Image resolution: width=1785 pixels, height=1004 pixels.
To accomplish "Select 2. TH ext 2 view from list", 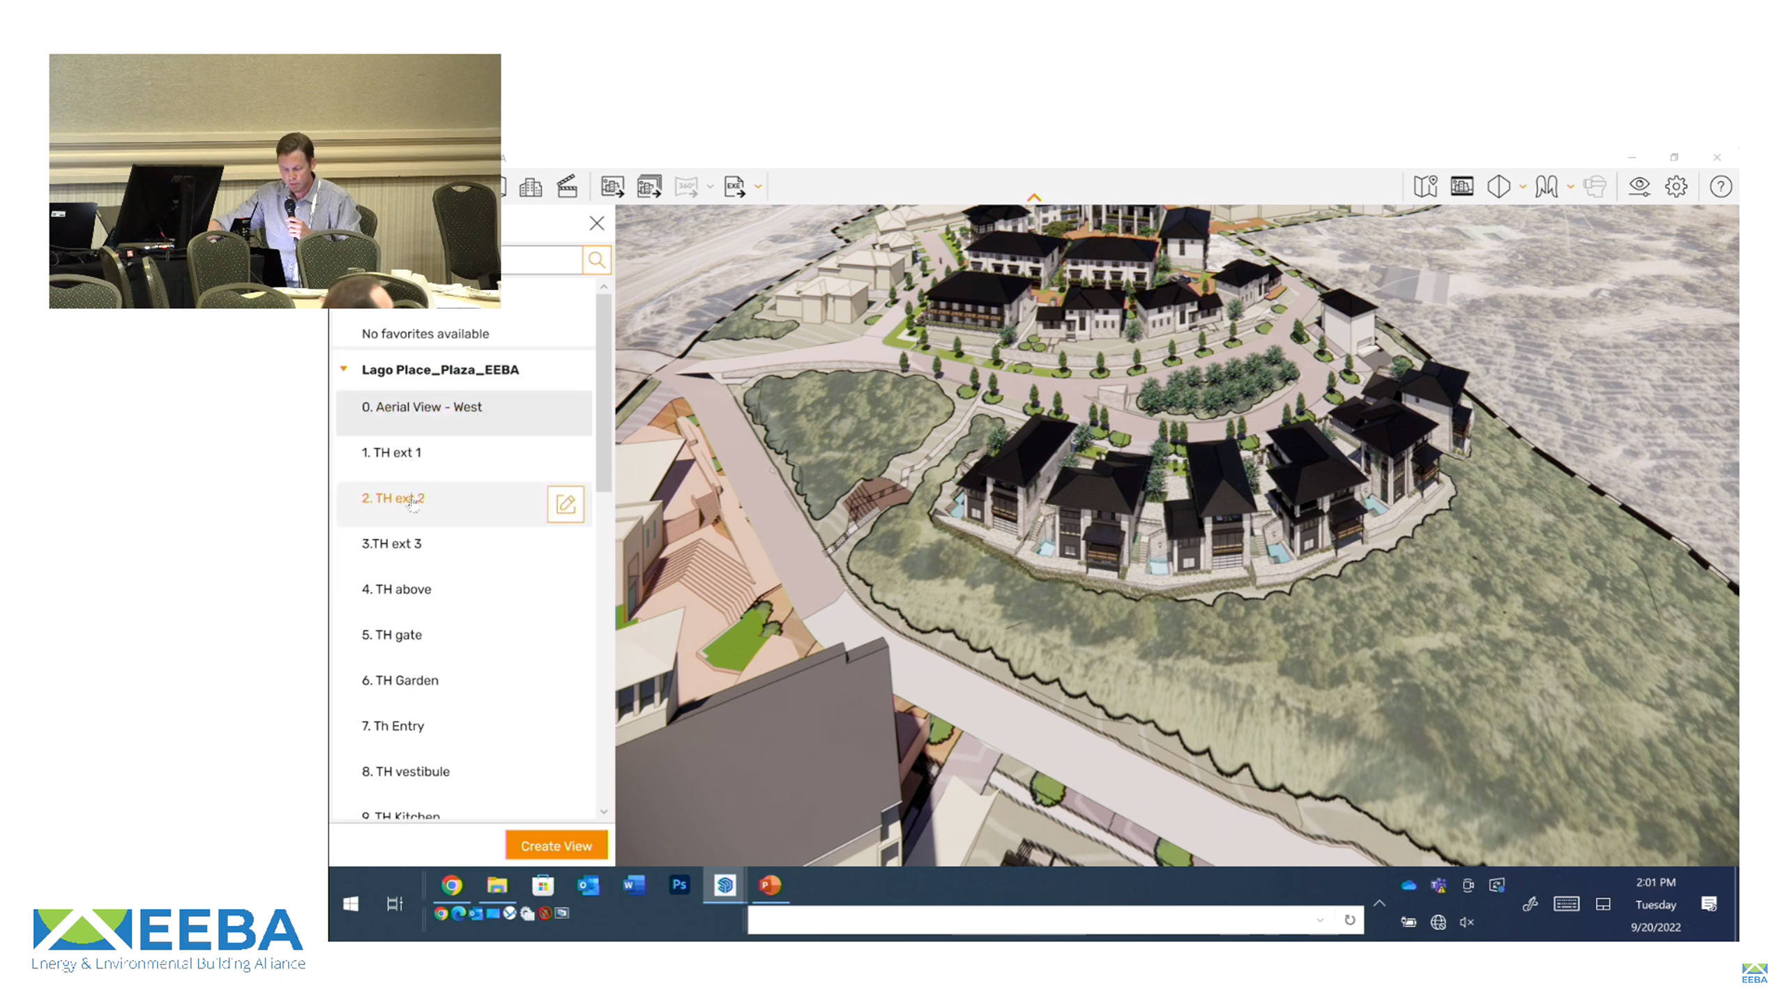I will 393,498.
